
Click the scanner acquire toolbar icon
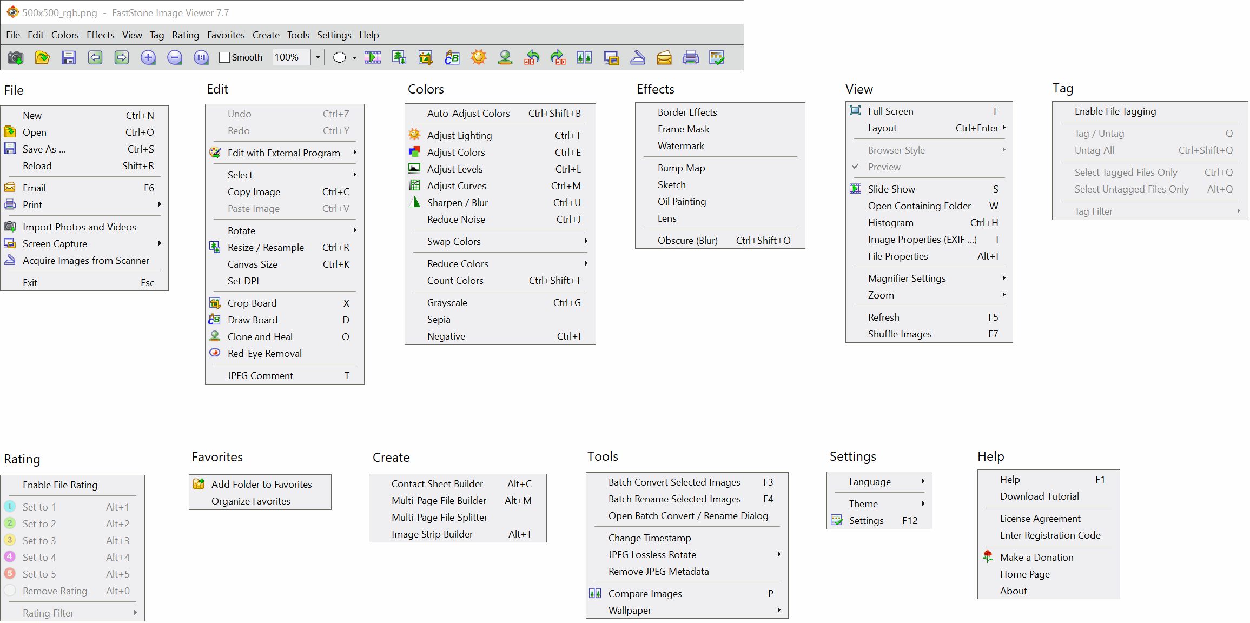pyautogui.click(x=638, y=57)
